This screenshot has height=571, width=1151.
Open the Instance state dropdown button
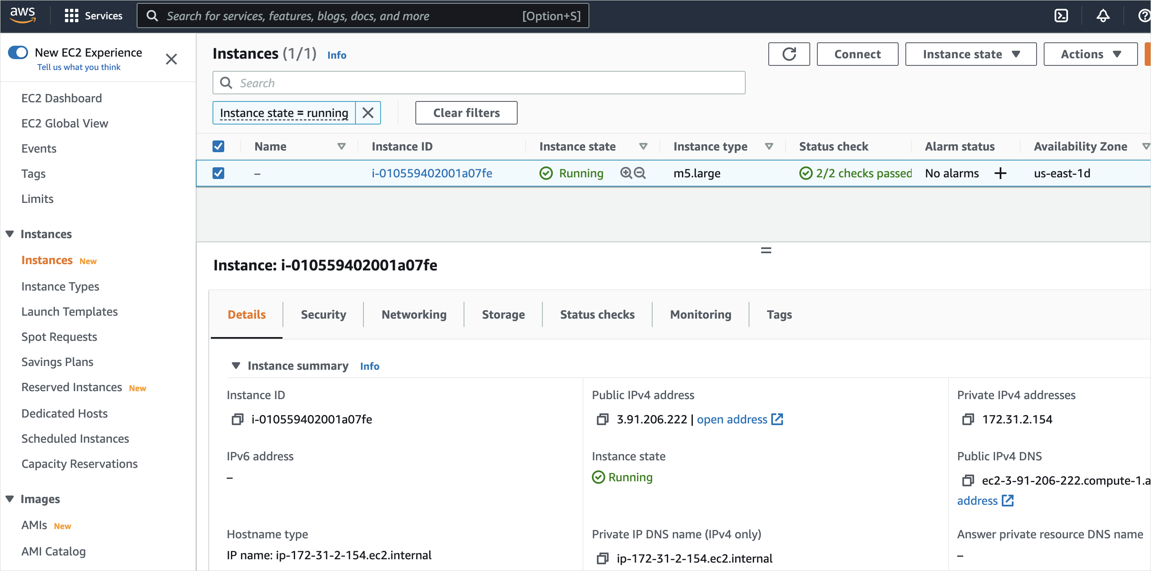[970, 54]
